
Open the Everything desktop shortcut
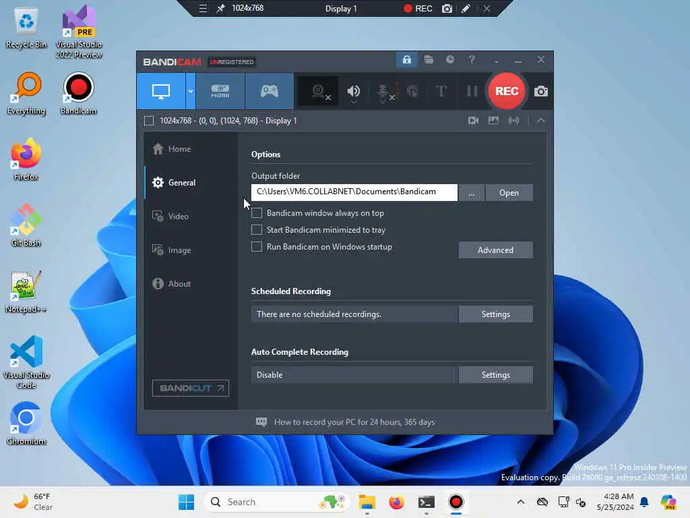click(x=26, y=94)
